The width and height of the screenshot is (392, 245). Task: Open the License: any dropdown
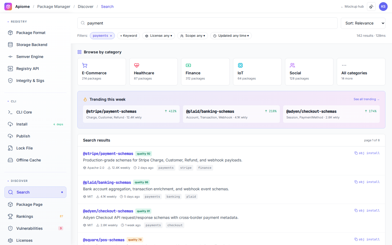[x=158, y=36]
